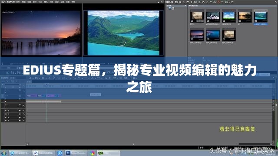This screenshot has width=278, height=156.
Task: Open the 编辑 menu
Action: point(23,2)
